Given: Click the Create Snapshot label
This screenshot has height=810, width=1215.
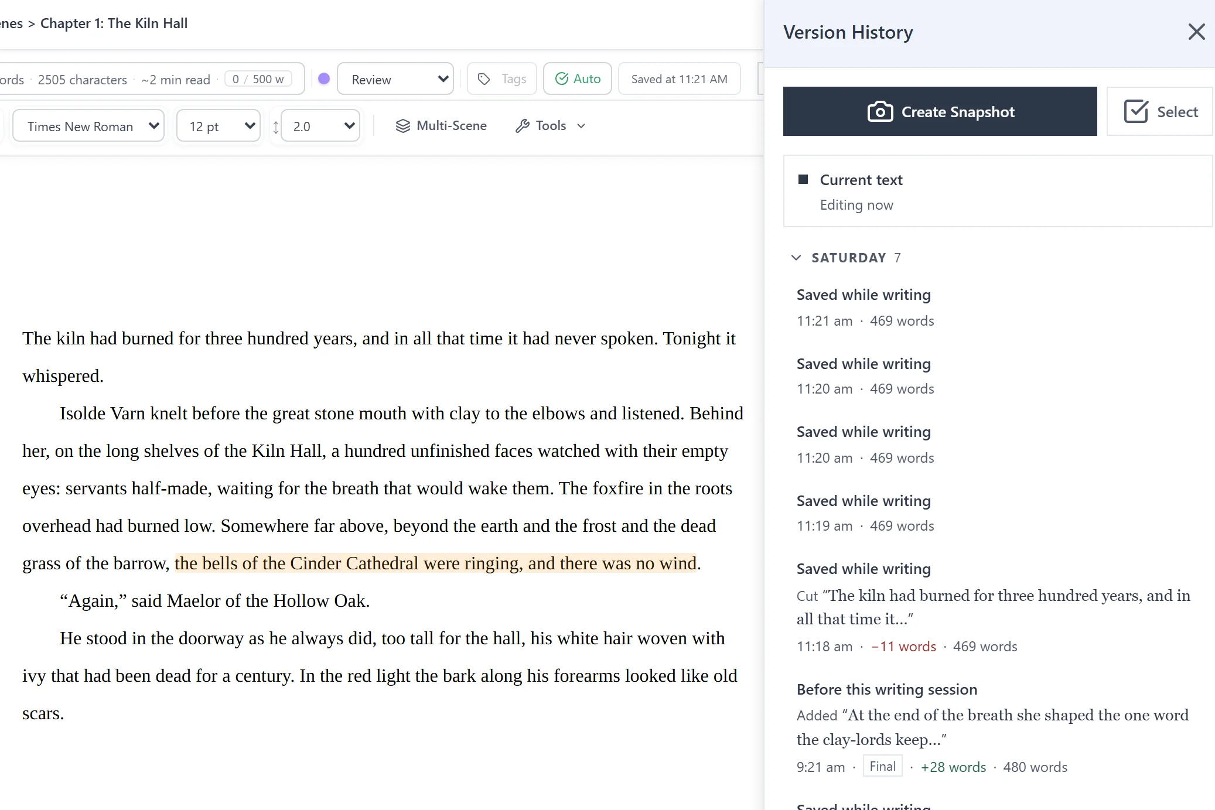Looking at the screenshot, I should [x=958, y=112].
